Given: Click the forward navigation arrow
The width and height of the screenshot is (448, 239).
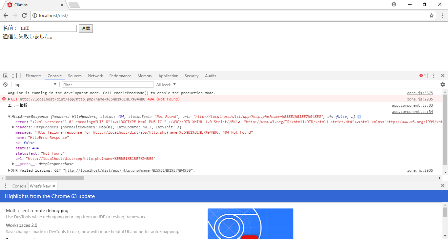Looking at the screenshot, I should tap(15, 15).
